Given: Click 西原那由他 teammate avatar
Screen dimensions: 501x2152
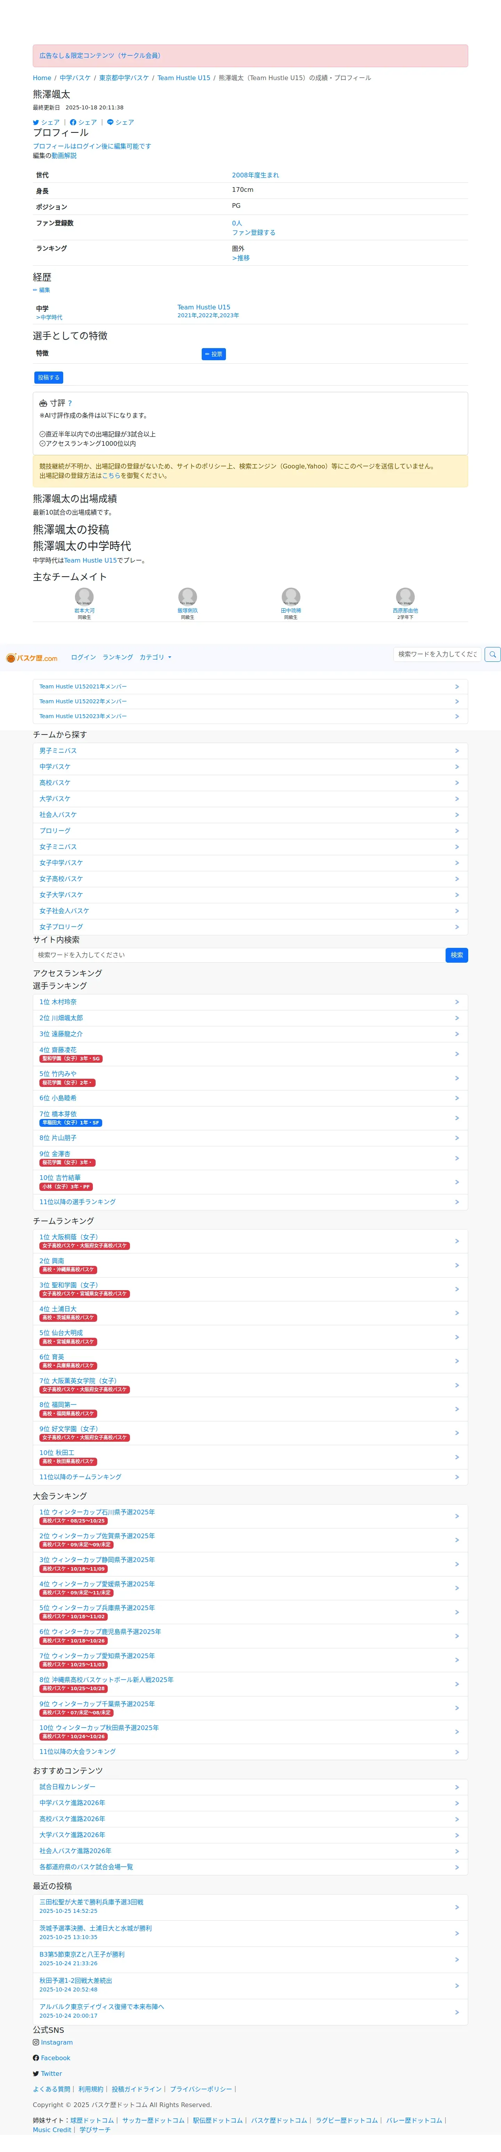Looking at the screenshot, I should pos(405,597).
